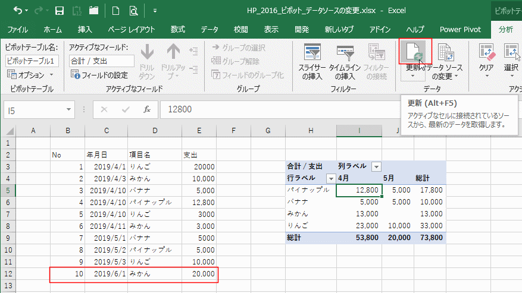Click the 支出 header cell
This screenshot has height=293, width=522.
tap(199, 155)
